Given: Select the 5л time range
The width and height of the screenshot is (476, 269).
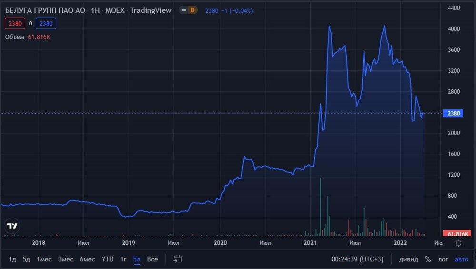Looking at the screenshot, I should point(137,259).
